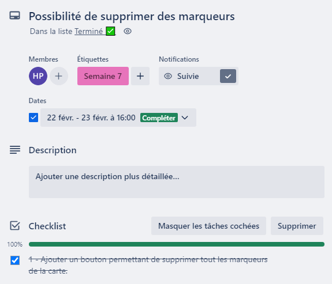The image size is (332, 284).
Task: Add a label with the square plus
Action: pyautogui.click(x=140, y=76)
